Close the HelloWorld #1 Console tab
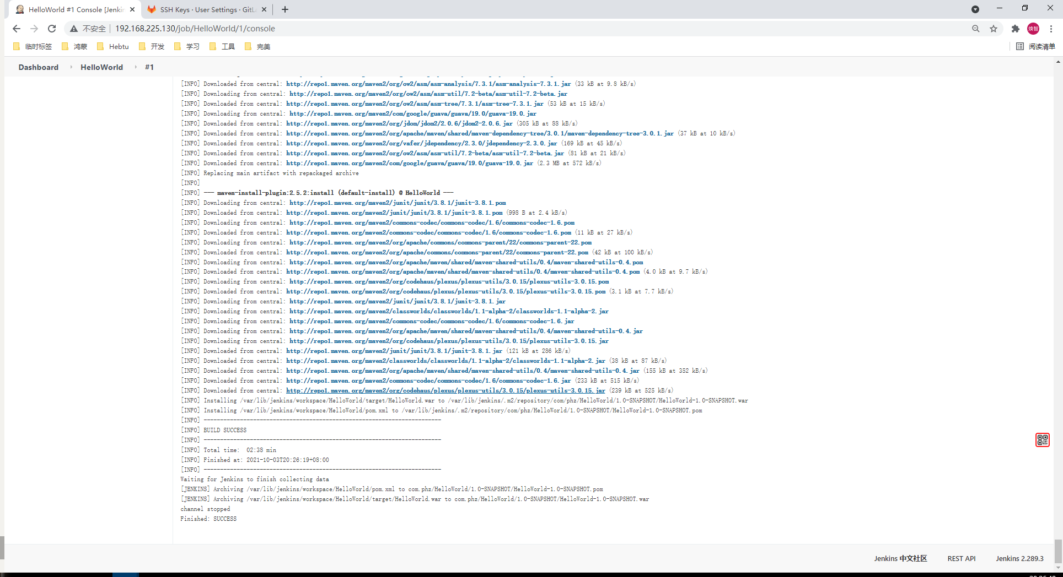Viewport: 1063px width, 577px height. [x=132, y=9]
